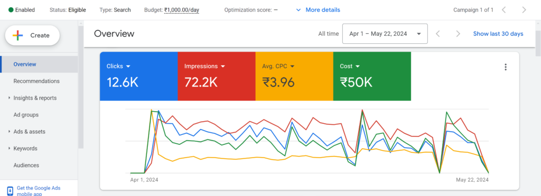Screen dimensions: 541x196
Task: Expand the Keywords sidebar section
Action: 10,149
